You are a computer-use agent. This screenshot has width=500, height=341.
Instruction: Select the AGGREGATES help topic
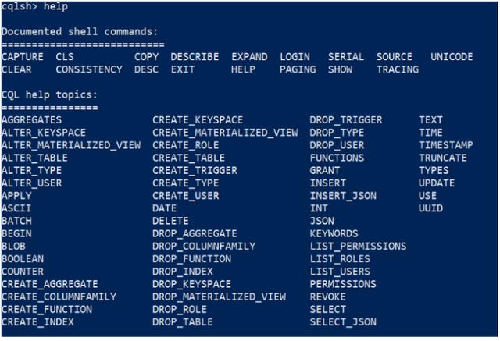[31, 120]
